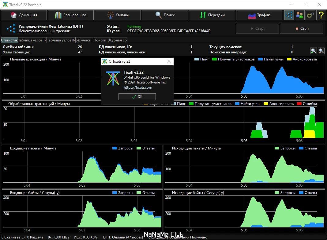
Task: Open Расшаренное library section
Action: point(71,15)
